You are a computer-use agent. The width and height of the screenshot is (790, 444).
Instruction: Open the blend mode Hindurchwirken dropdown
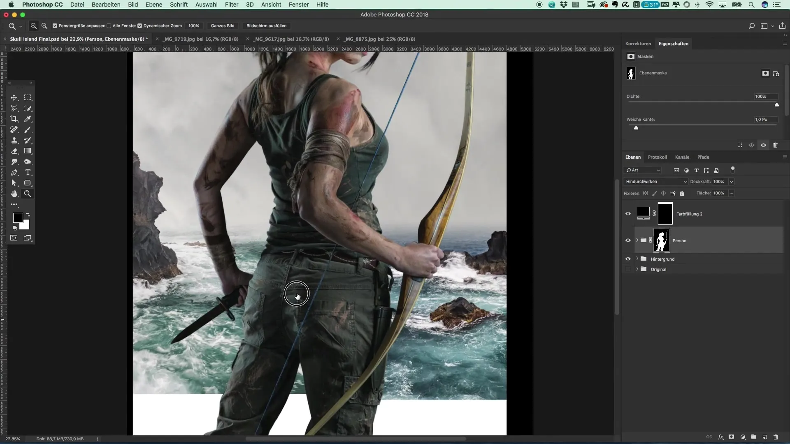tap(656, 182)
